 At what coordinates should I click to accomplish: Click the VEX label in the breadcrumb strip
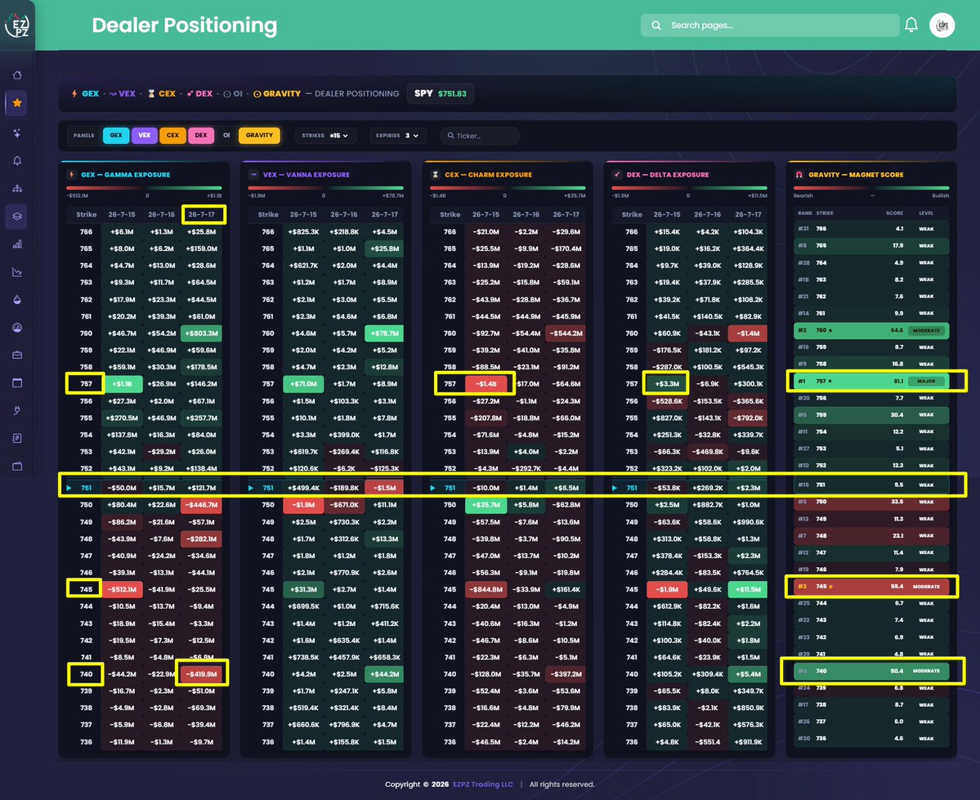(127, 94)
